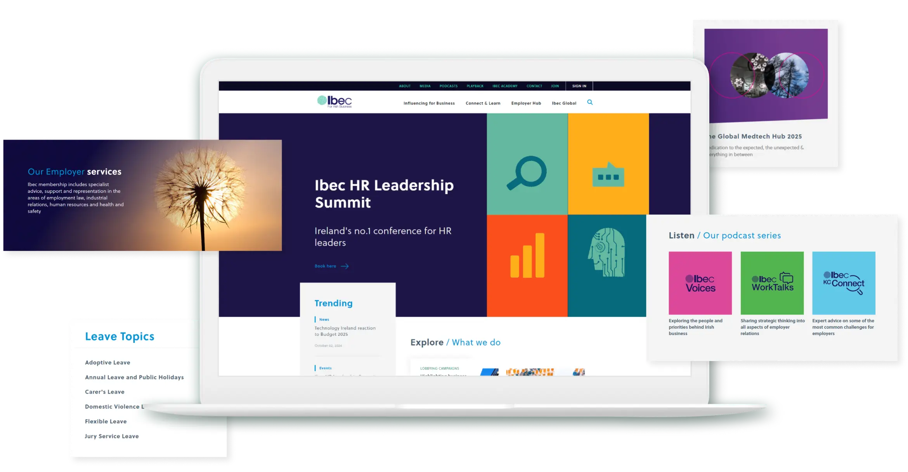This screenshot has height=472, width=908.
Task: Click the SIGN IN button
Action: tap(579, 86)
